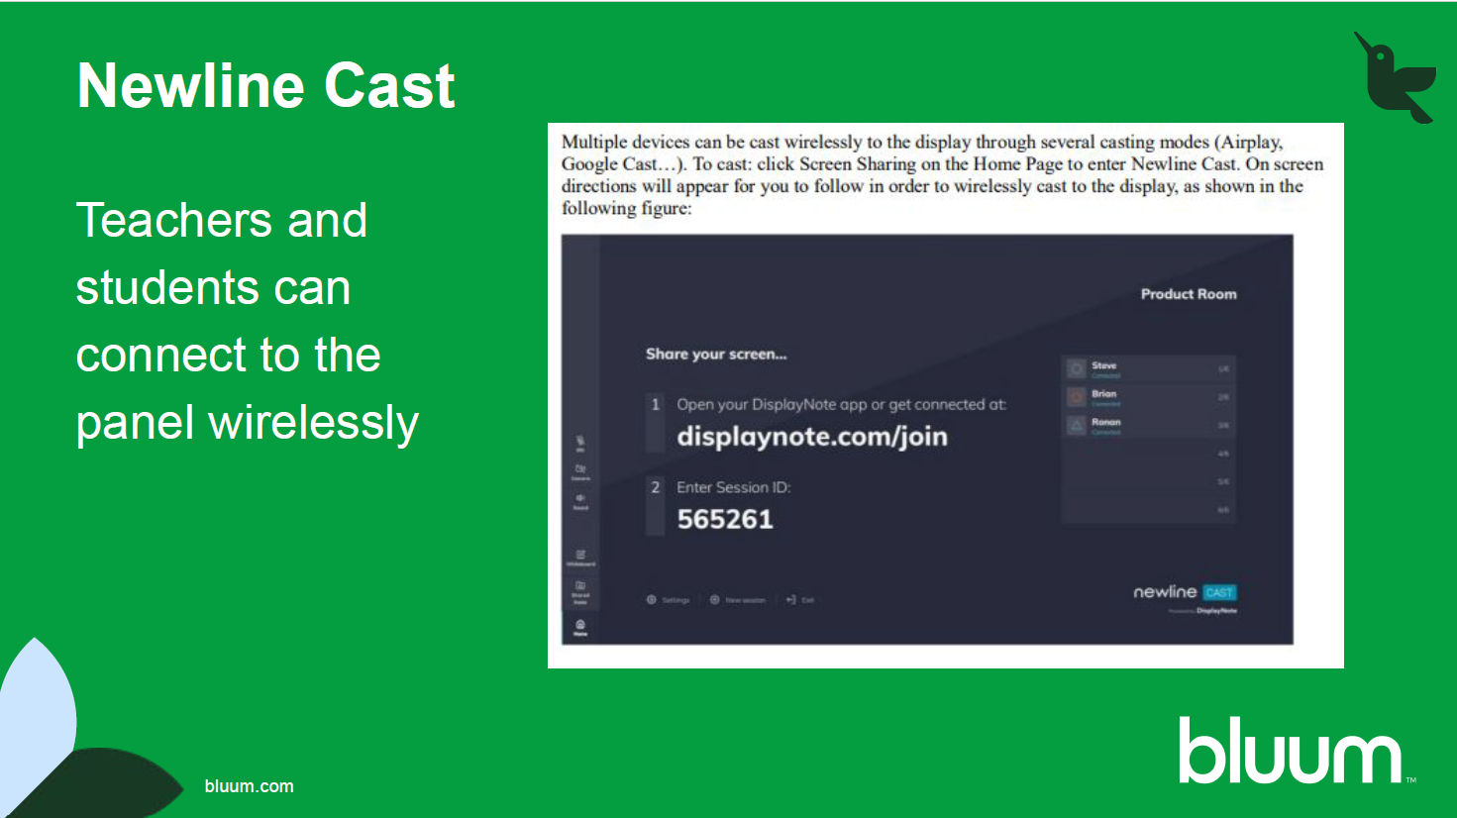1457x818 pixels.
Task: Open Shared items in the sidebar
Action: [x=580, y=591]
